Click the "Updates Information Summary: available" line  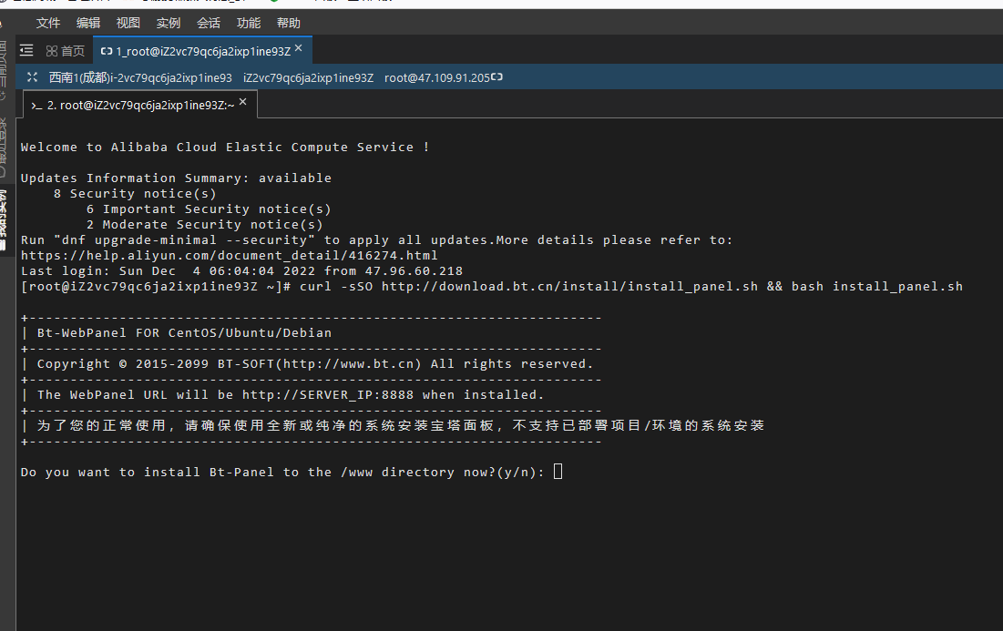(176, 178)
